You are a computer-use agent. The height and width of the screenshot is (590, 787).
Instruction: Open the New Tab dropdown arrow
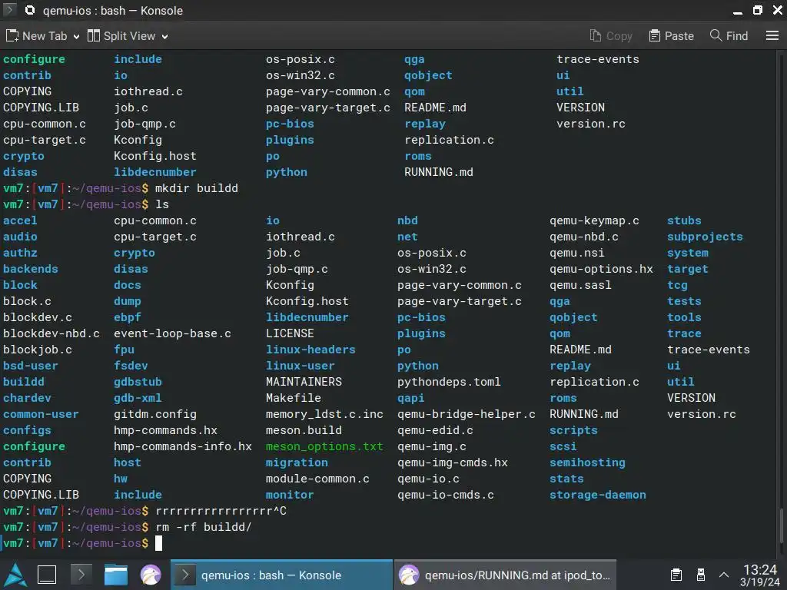76,37
